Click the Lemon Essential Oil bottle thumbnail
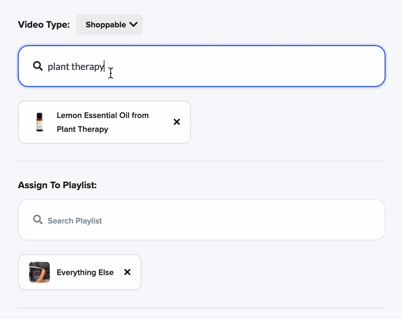The width and height of the screenshot is (402, 319). click(x=39, y=122)
